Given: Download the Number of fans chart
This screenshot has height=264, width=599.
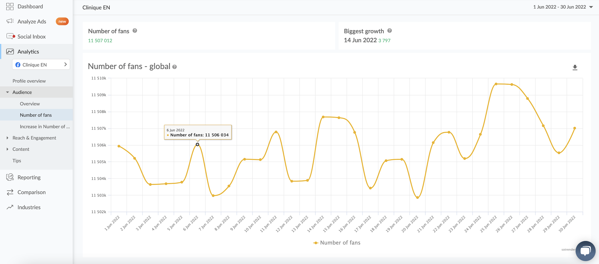Looking at the screenshot, I should click(575, 67).
